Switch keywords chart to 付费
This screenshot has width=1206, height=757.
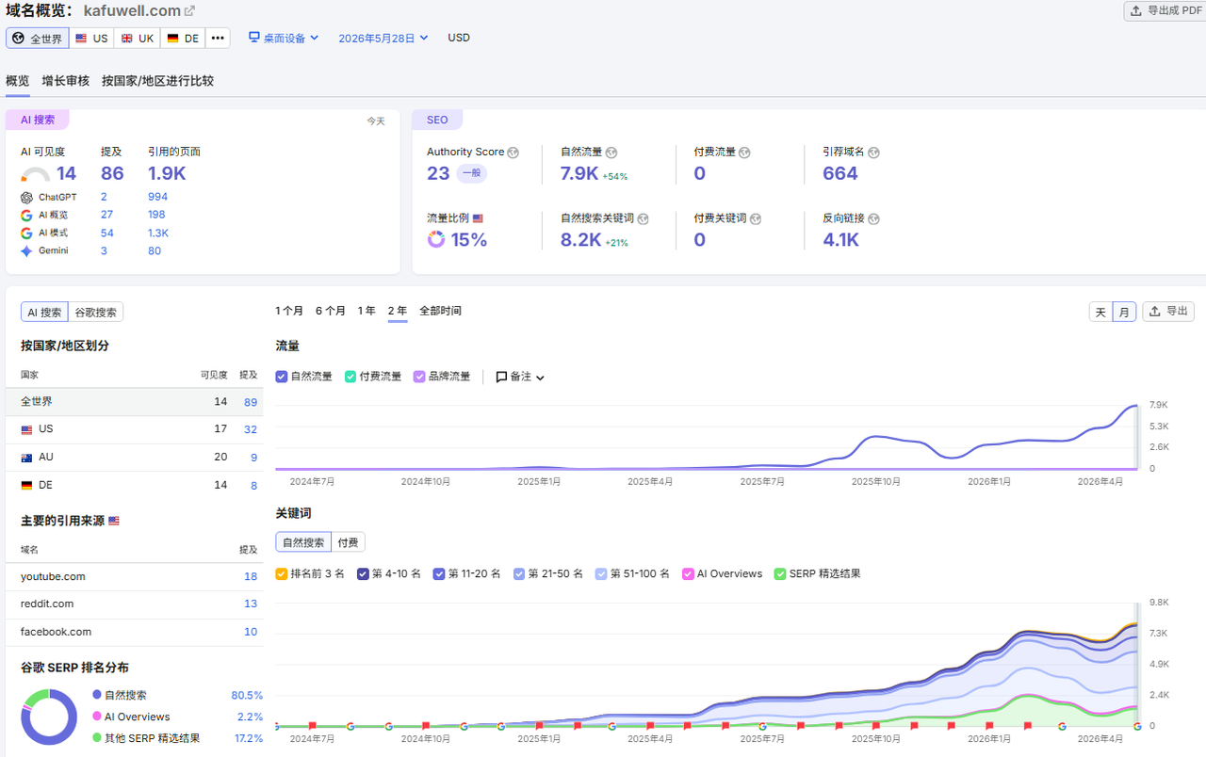(348, 542)
